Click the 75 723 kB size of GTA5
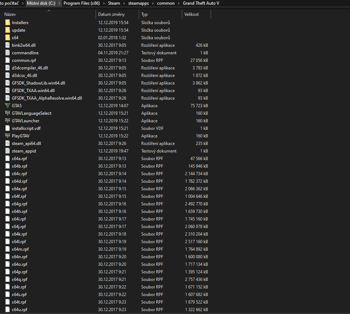 tap(199, 106)
